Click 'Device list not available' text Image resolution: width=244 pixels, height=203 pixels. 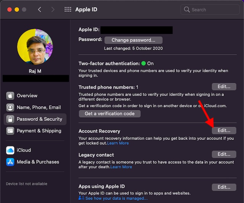point(27,184)
